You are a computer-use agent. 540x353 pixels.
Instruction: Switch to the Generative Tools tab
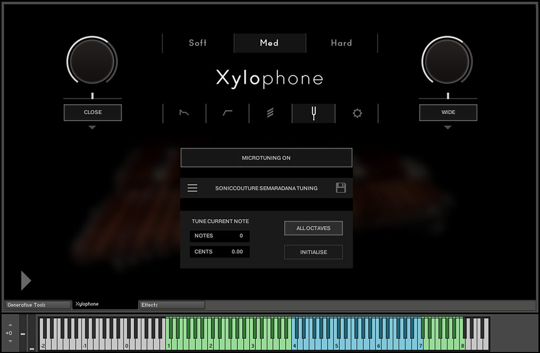(x=38, y=305)
